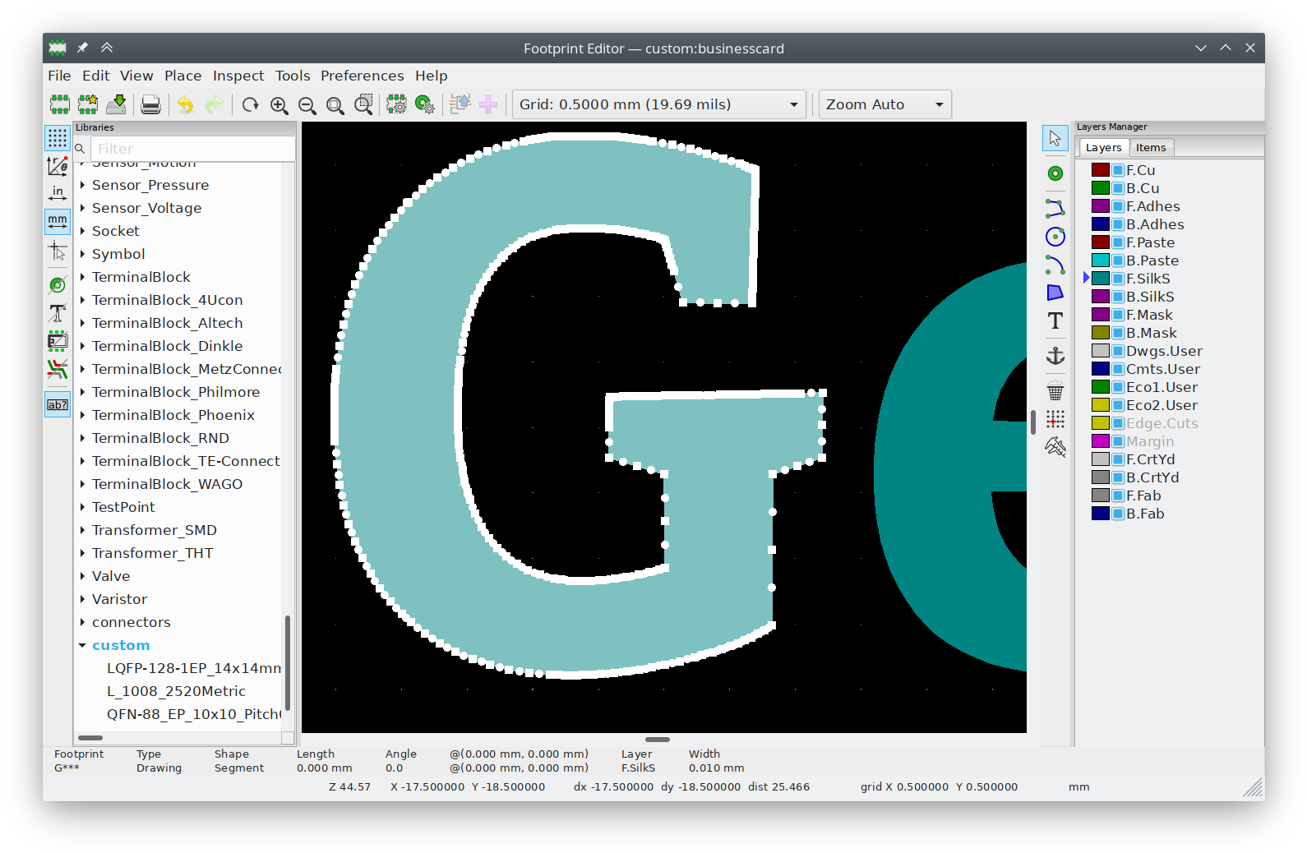Select the Draw Polygon tool

1055,293
